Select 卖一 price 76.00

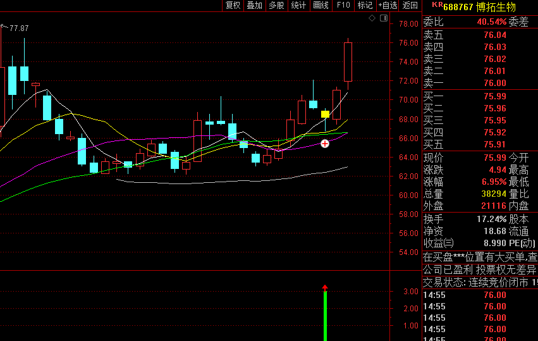(495, 83)
